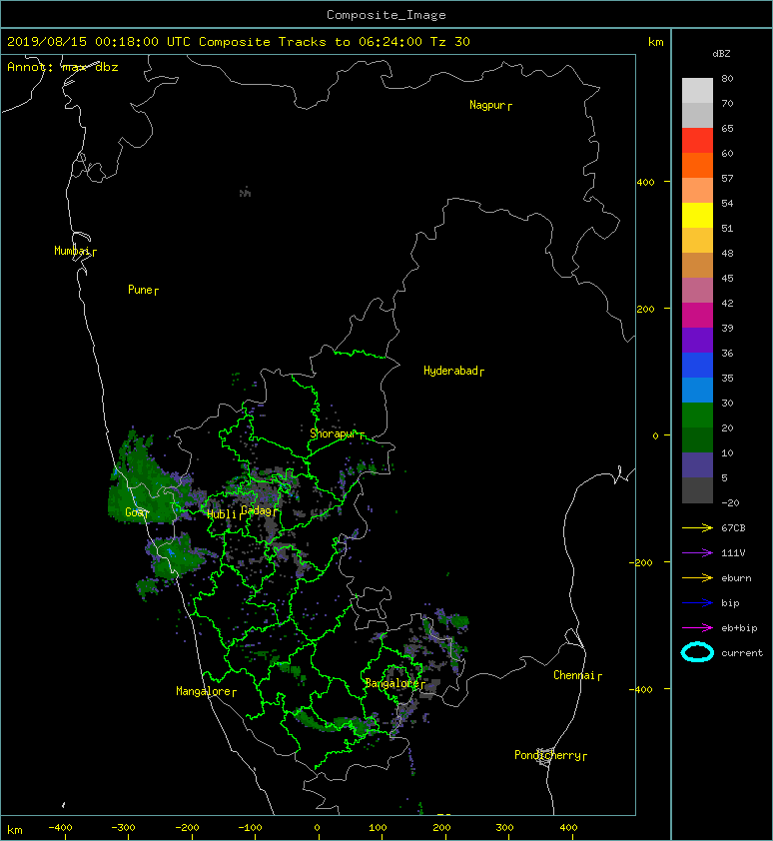This screenshot has width=773, height=841.
Task: Click the 65 value on dBZ scale
Action: tap(727, 128)
